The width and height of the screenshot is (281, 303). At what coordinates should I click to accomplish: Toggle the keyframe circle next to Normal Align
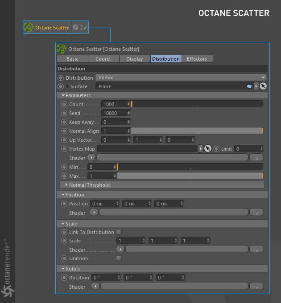[64, 131]
